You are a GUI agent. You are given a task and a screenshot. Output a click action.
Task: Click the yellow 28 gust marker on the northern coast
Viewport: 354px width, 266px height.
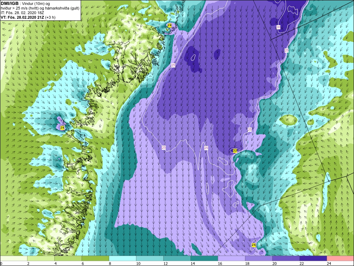click(169, 25)
